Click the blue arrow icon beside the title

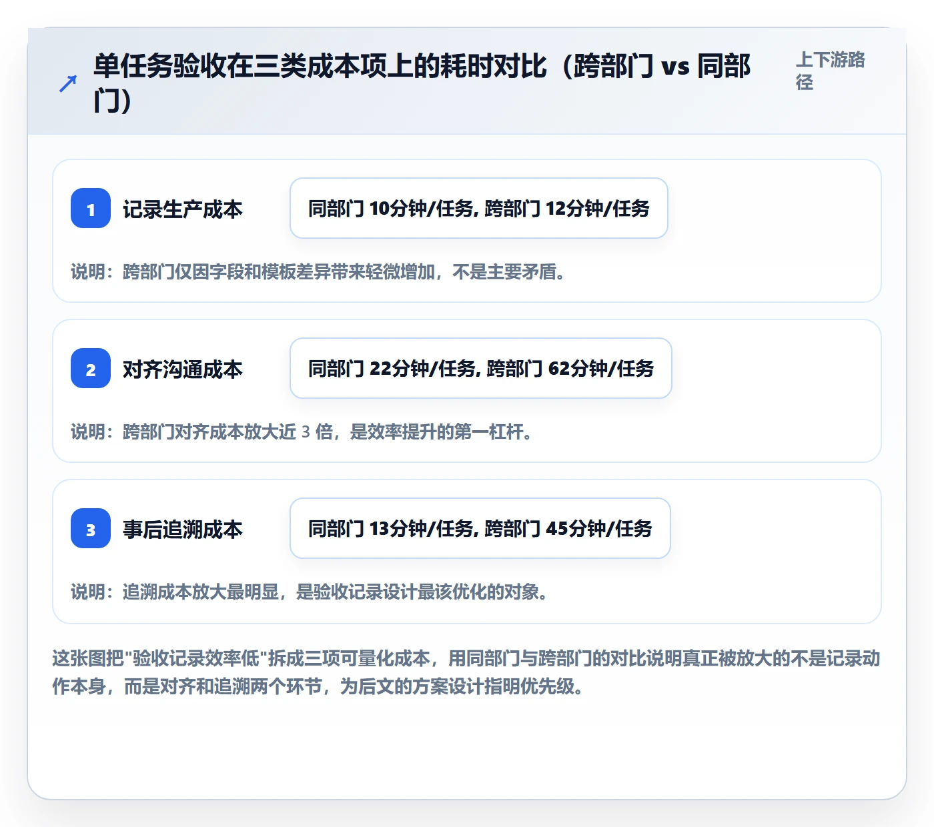(68, 83)
